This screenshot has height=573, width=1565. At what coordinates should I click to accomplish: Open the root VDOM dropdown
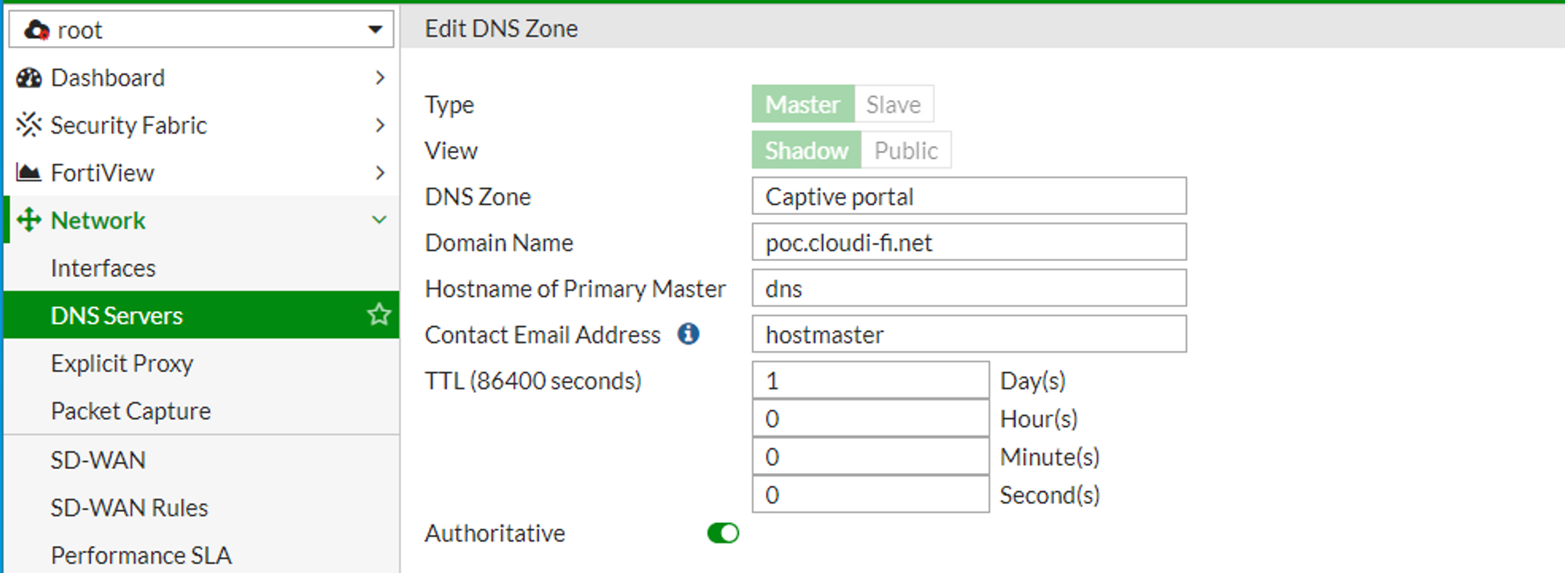pos(201,30)
